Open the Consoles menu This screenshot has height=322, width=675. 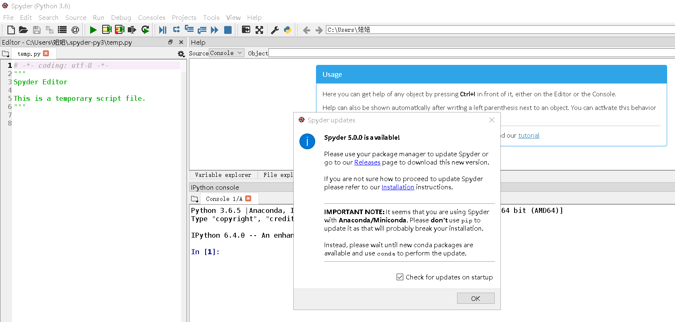(x=151, y=17)
